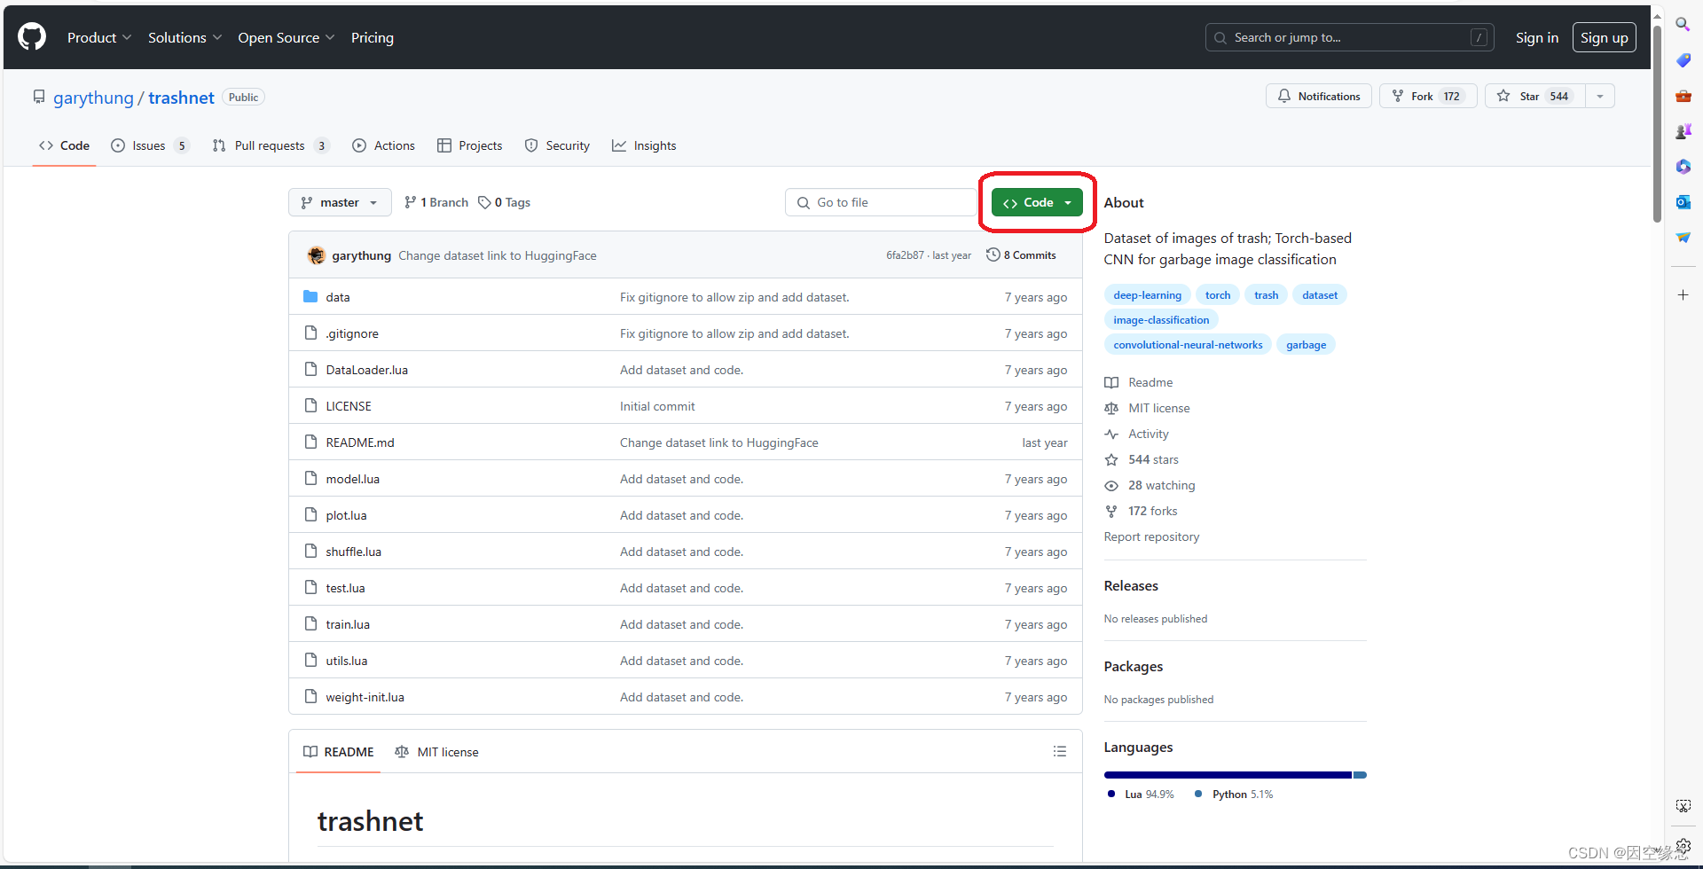Screen dimensions: 1703x869
Task: Open the Edge sidebar Outlook icon
Action: (1683, 202)
